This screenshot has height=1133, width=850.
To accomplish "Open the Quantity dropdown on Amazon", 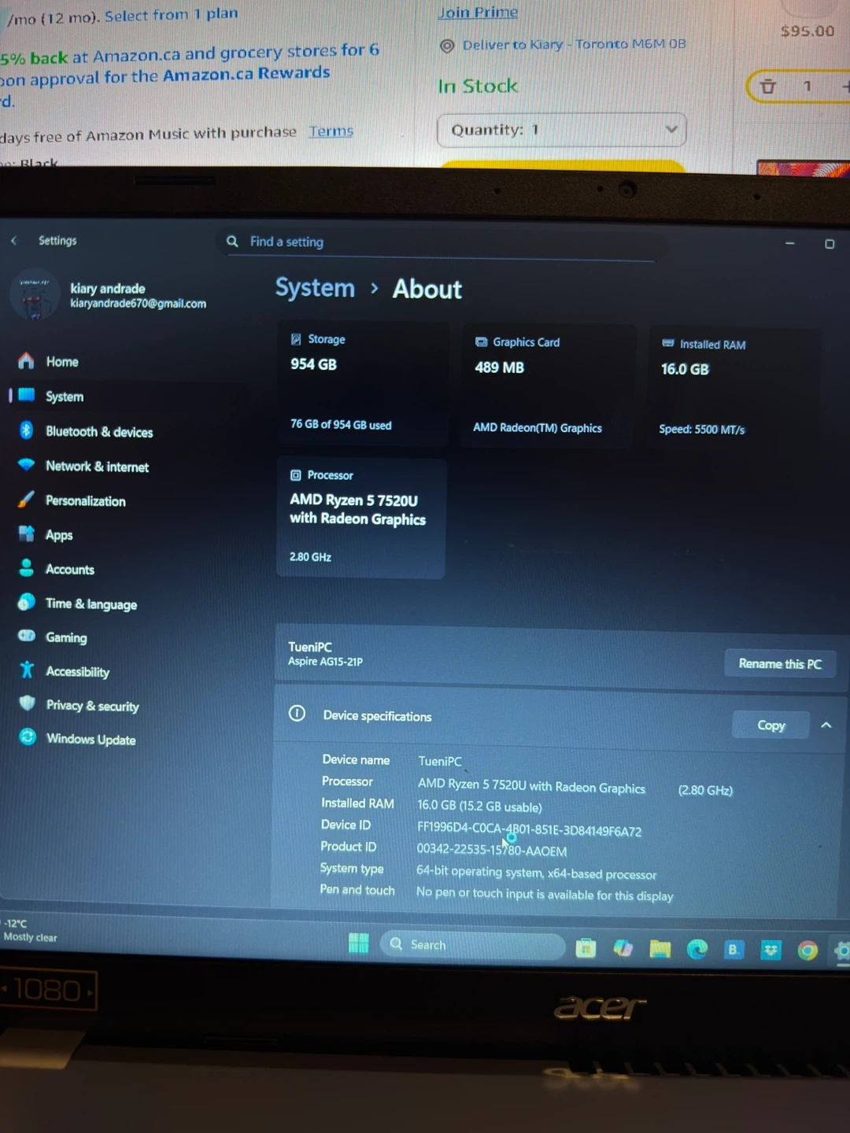I will (x=561, y=130).
